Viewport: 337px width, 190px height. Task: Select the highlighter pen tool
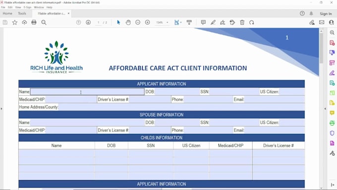213,22
